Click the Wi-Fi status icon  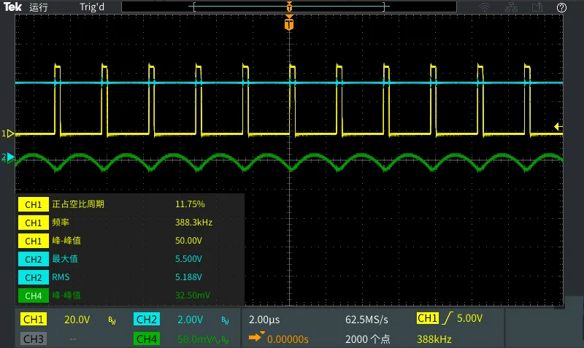tap(484, 7)
